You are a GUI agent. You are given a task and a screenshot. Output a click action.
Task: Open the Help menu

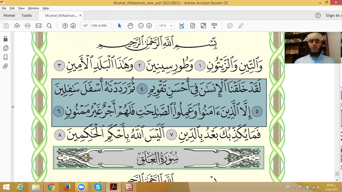click(46, 8)
